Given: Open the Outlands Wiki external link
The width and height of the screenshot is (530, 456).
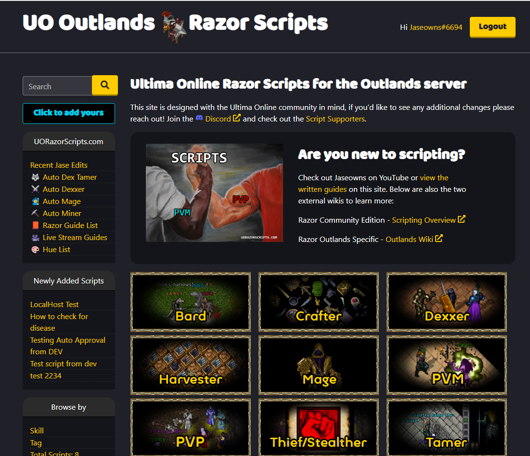Looking at the screenshot, I should [409, 239].
